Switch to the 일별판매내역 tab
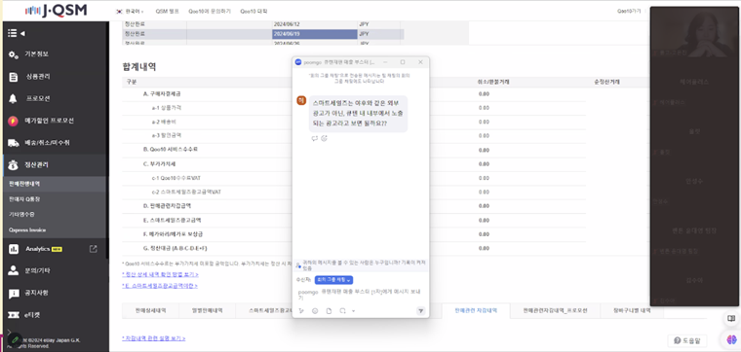This screenshot has height=352, width=741. (207, 311)
